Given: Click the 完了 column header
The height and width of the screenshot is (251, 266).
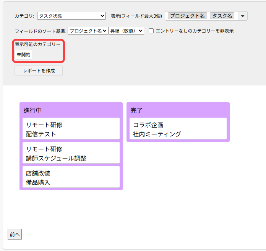Looking at the screenshot, I should coord(136,110).
